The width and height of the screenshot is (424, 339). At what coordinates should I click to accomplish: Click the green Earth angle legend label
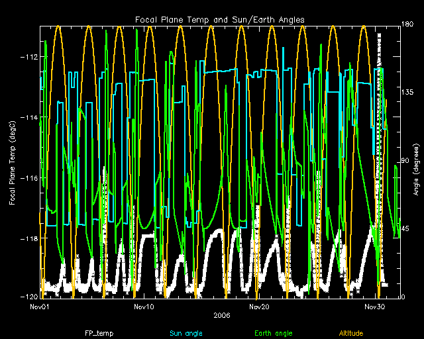coord(272,333)
